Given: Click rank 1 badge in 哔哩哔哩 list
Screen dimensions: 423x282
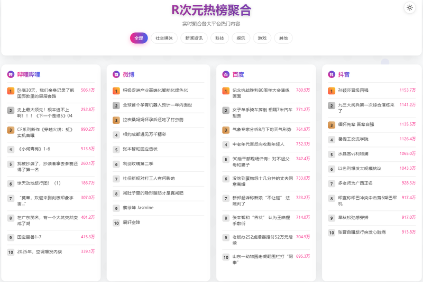Looking at the screenshot, I should [x=11, y=91].
